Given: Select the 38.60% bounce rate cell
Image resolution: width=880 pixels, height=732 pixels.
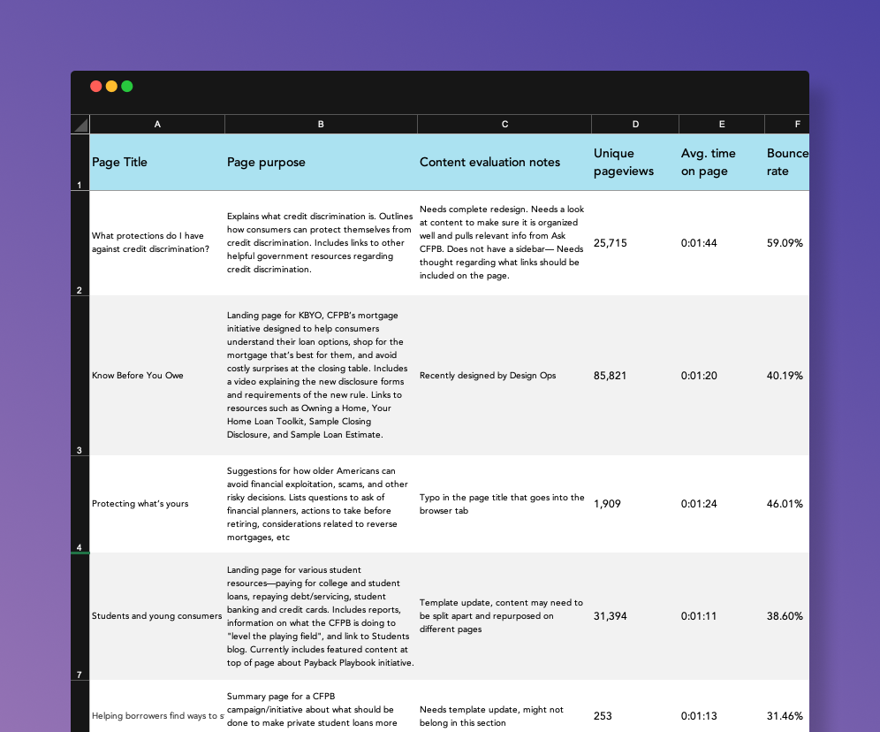Looking at the screenshot, I should coord(787,616).
